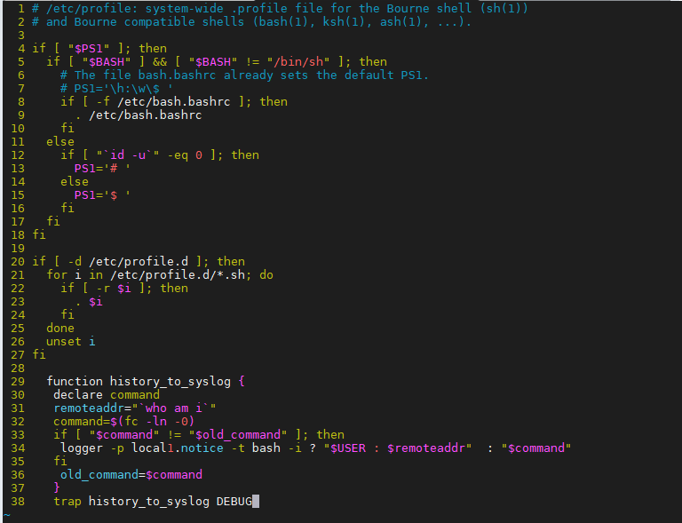Click 'fc -ln -0' on line 32
Screen dimensions: 682x523
[155, 422]
